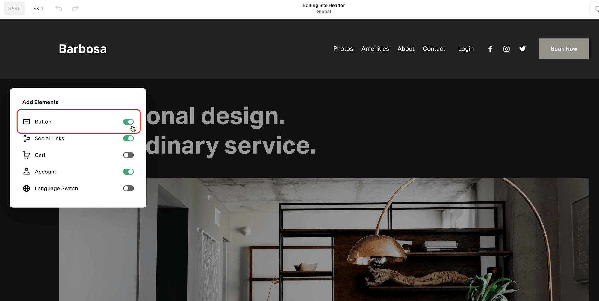
Task: Enable the Cart toggle
Action: 128,155
